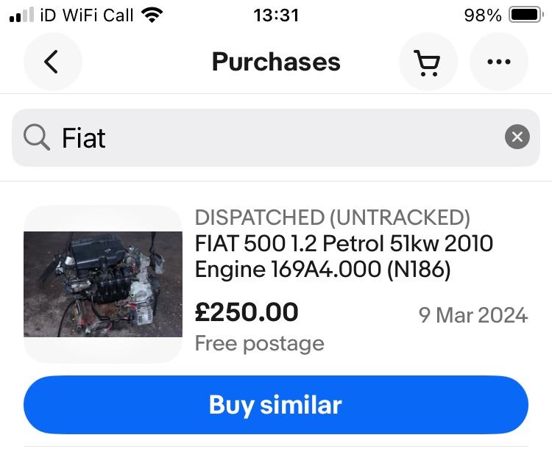Viewport: 552px width, 457px height.
Task: Tap the £250.00 price
Action: tap(247, 312)
